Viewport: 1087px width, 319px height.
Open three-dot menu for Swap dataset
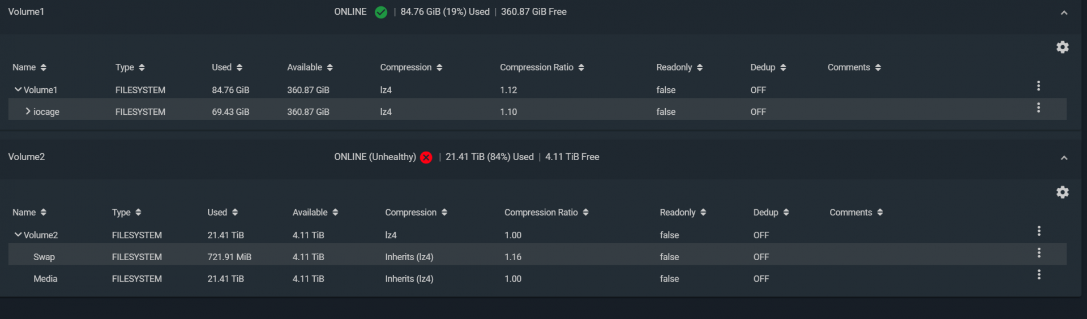pos(1039,253)
